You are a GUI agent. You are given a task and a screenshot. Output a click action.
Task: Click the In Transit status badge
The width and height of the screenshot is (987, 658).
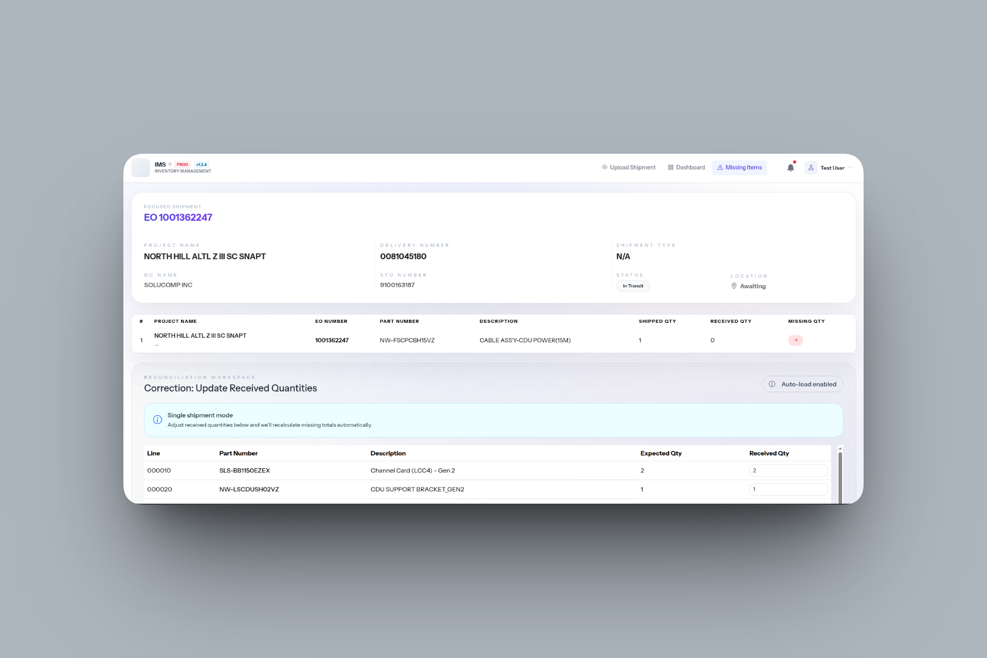[633, 286]
